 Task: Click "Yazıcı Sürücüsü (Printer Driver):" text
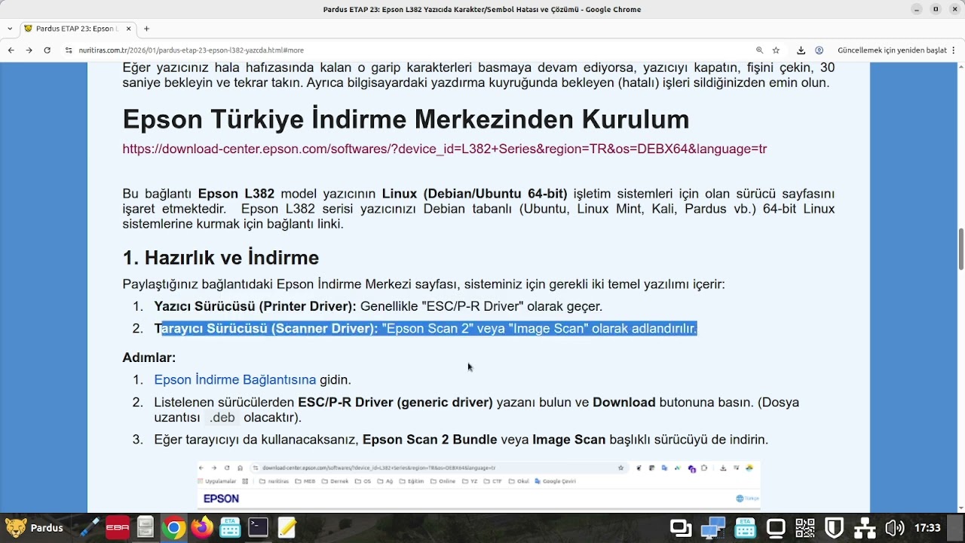(255, 306)
